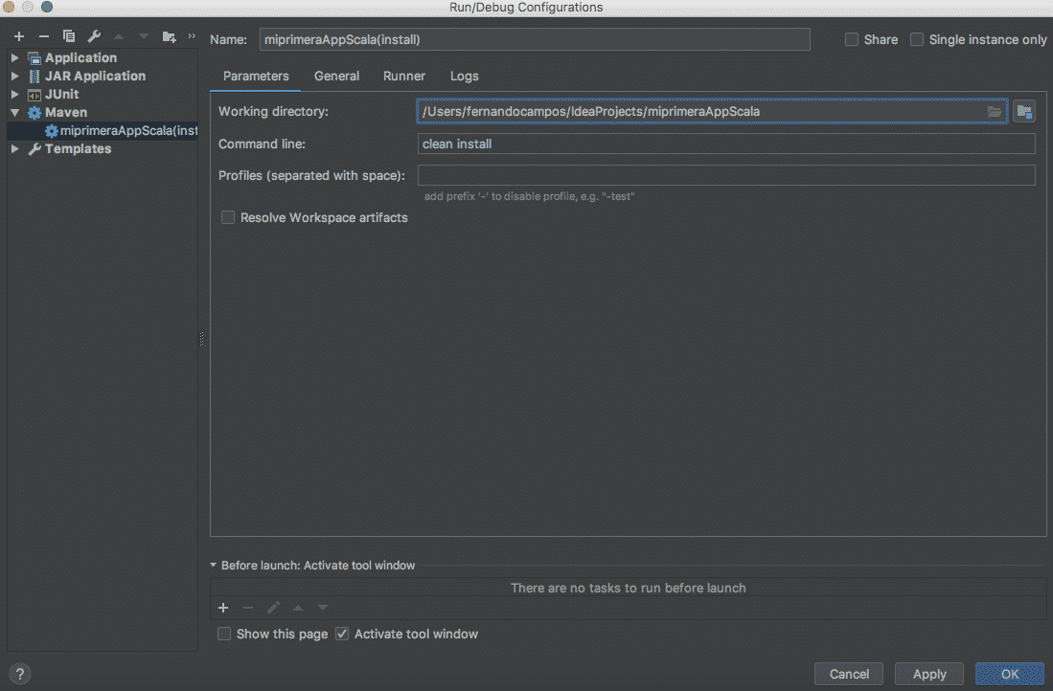This screenshot has height=691, width=1053.
Task: Remove before-launch task minus icon
Action: [x=248, y=608]
